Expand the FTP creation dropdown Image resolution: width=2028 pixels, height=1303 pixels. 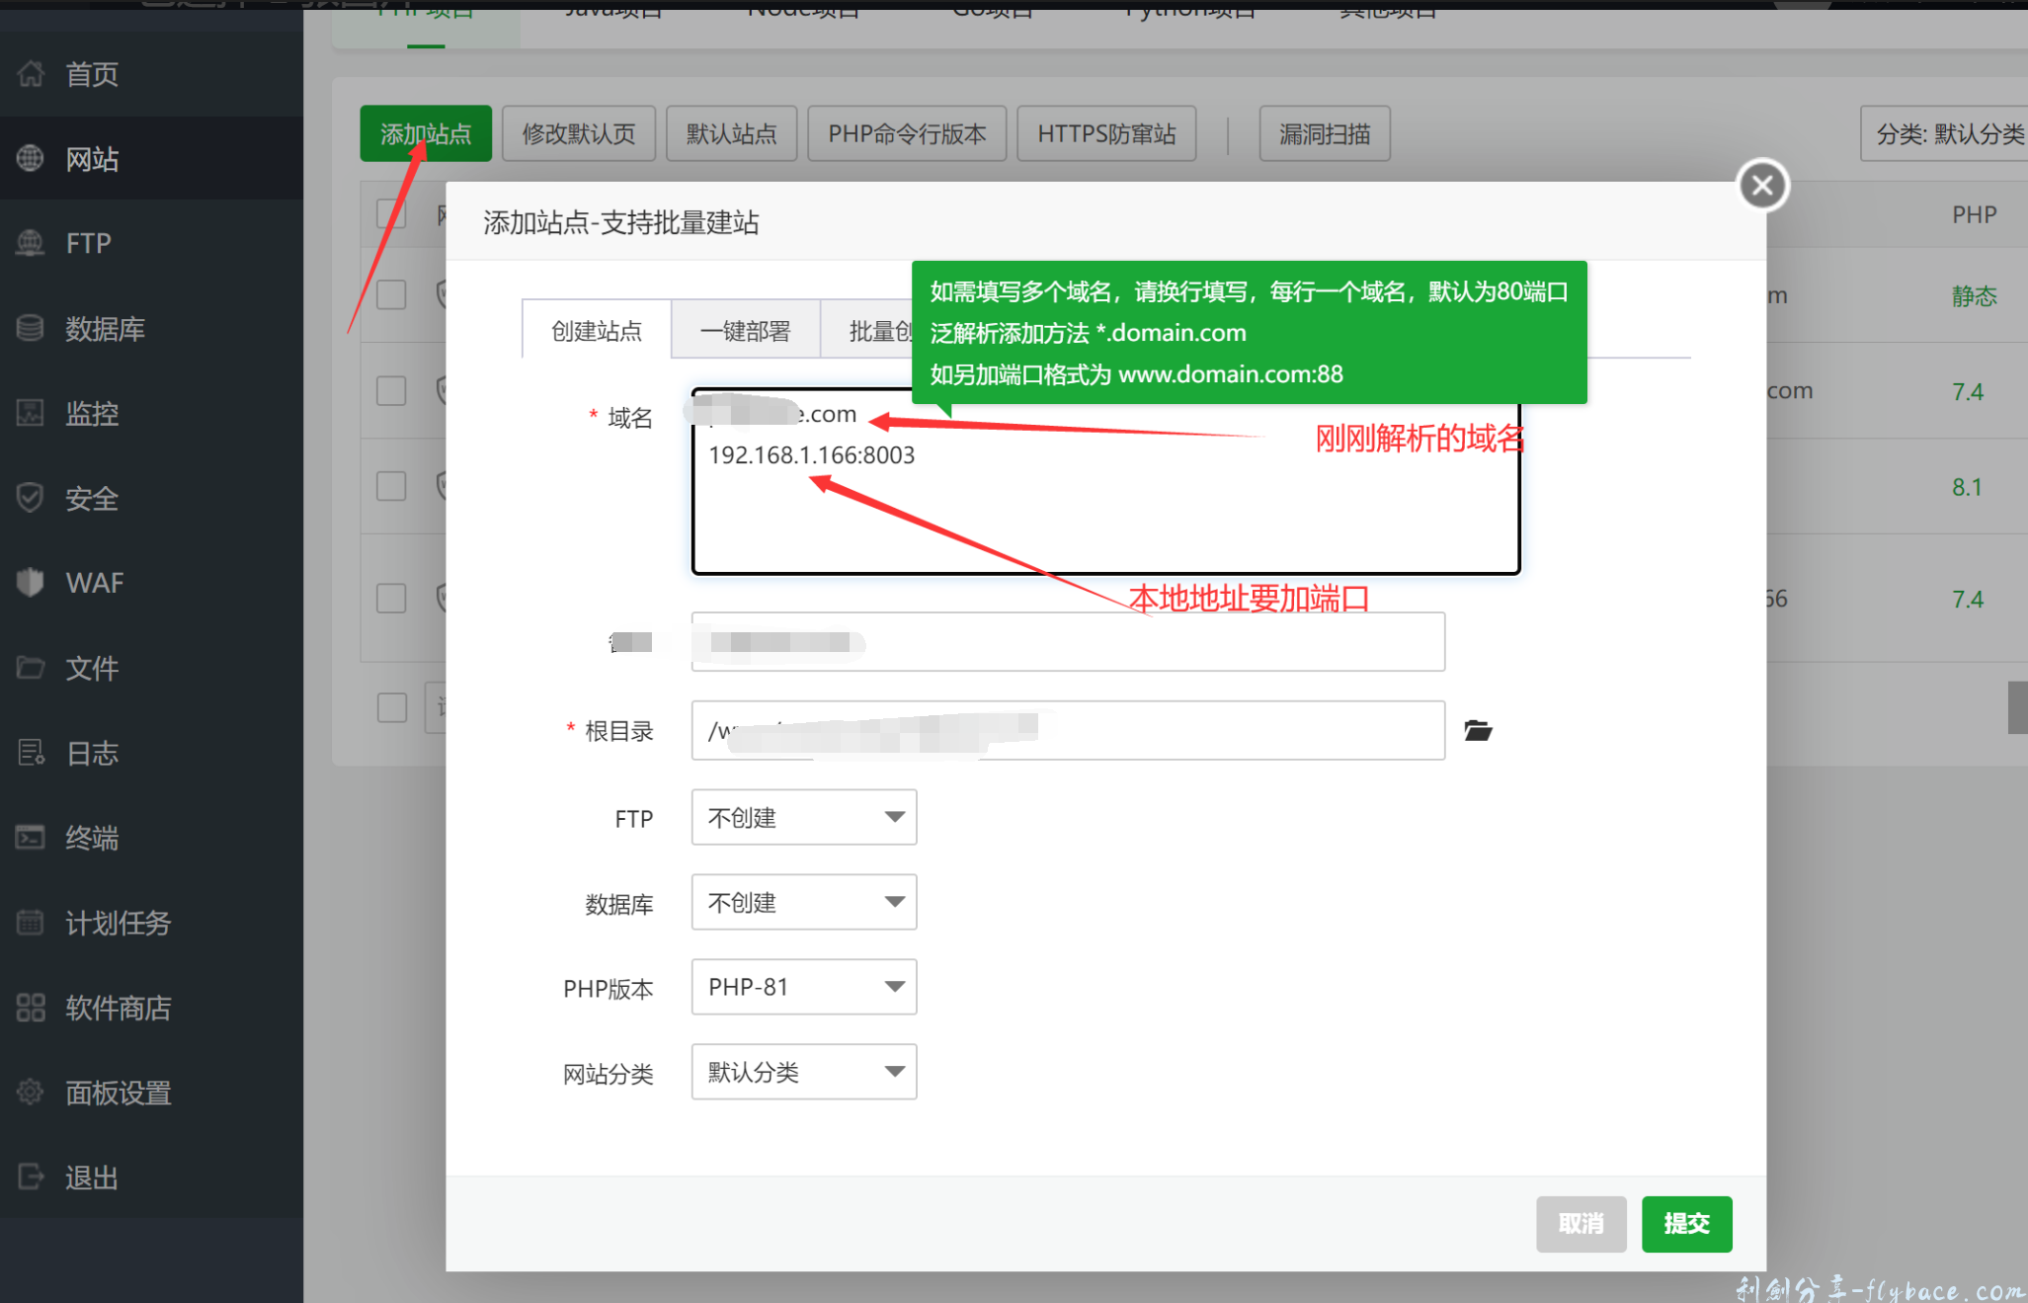[804, 817]
